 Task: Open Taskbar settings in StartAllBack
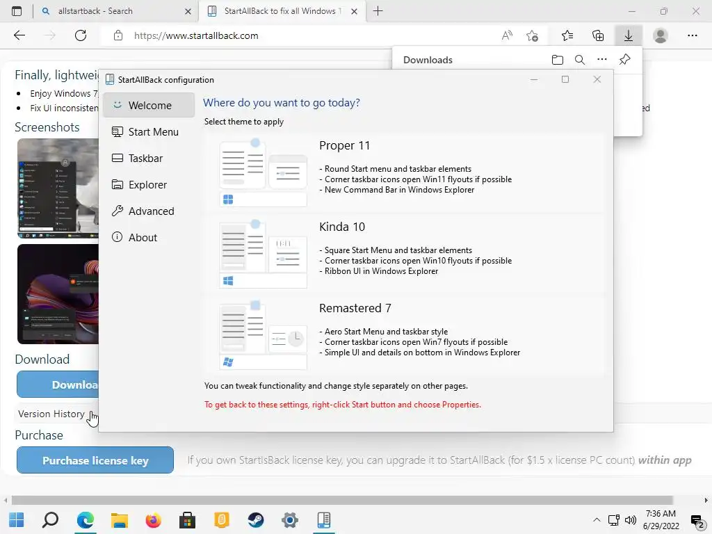pyautogui.click(x=149, y=158)
